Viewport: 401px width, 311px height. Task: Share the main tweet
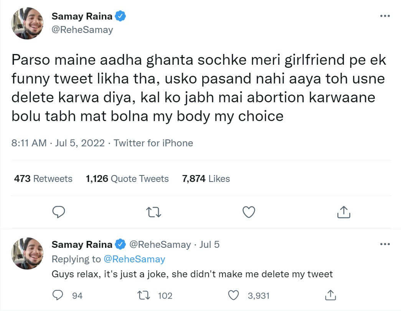344,212
